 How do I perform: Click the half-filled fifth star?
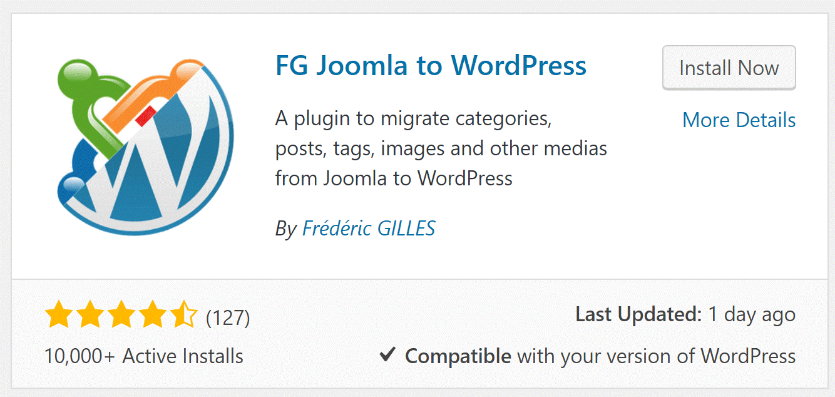(183, 315)
